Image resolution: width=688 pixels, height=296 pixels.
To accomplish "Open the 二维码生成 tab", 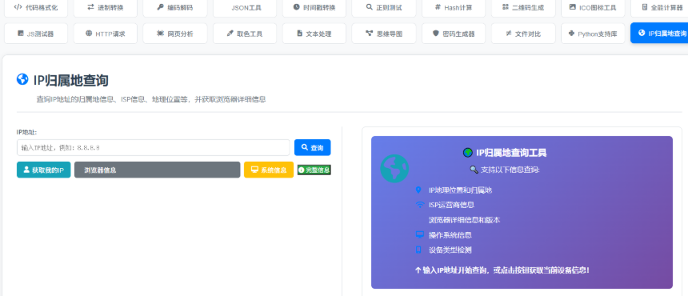I will click(523, 7).
